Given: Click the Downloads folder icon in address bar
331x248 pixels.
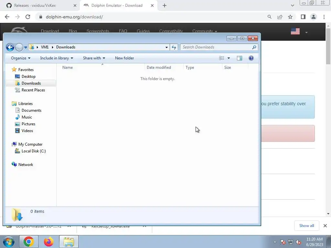Looking at the screenshot, I should [32, 47].
